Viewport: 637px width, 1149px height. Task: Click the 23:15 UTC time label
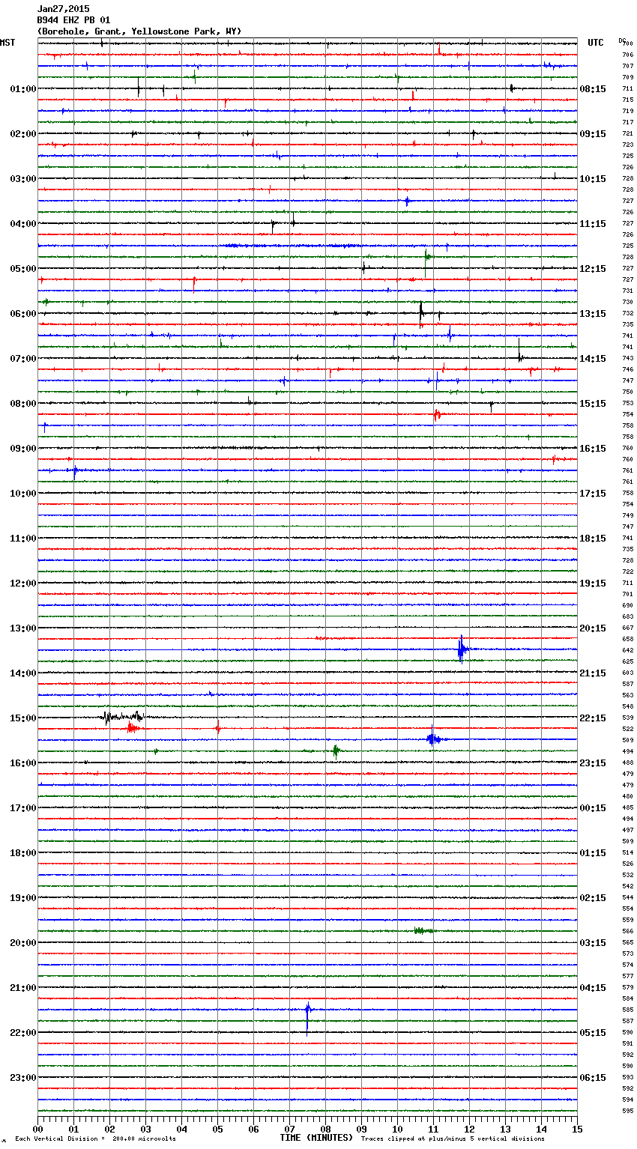coord(593,763)
